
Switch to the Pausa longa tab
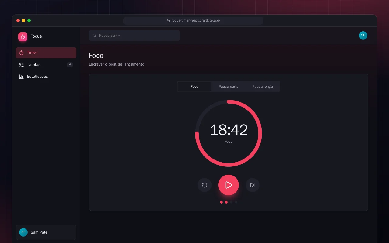point(263,87)
